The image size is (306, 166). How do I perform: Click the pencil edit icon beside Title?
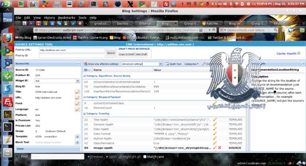tap(77, 92)
